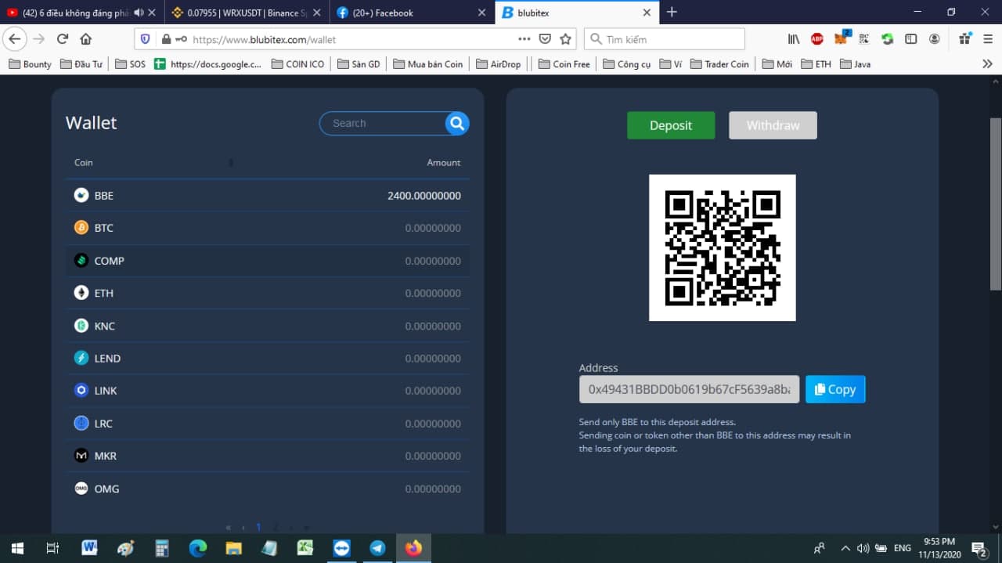Select the MKR coin icon
The image size is (1002, 563).
pos(81,456)
